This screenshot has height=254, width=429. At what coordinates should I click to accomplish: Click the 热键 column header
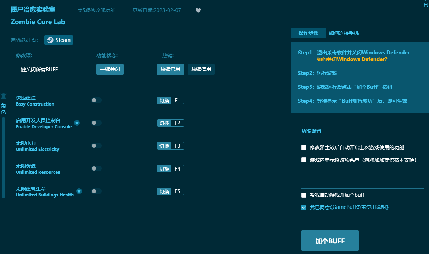(168, 55)
